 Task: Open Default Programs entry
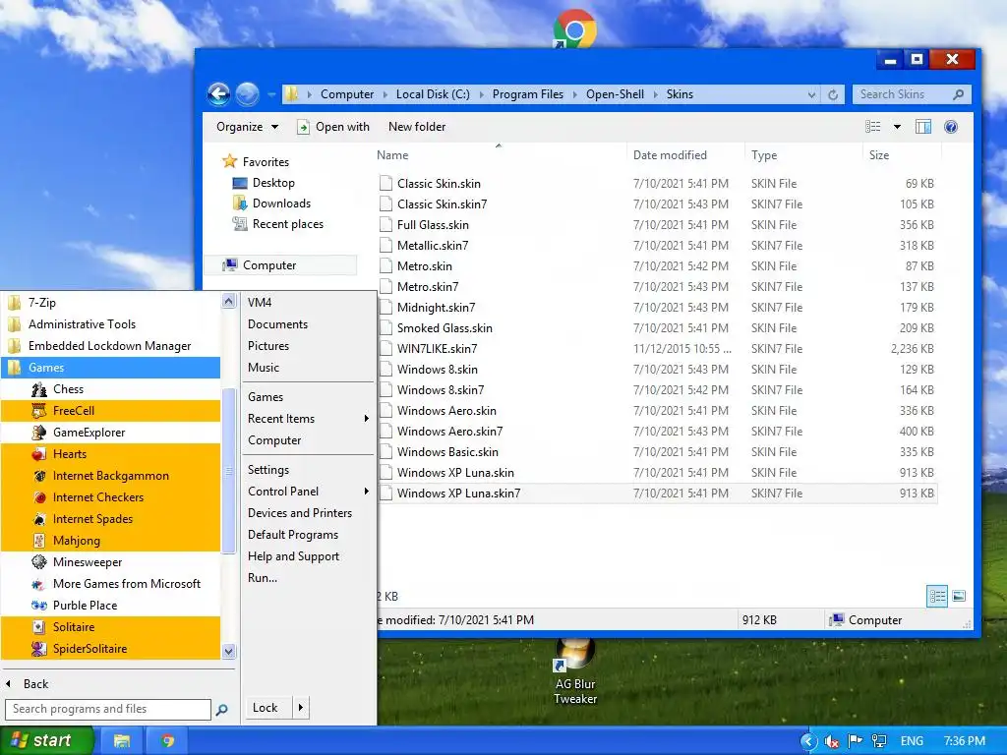[x=308, y=535]
